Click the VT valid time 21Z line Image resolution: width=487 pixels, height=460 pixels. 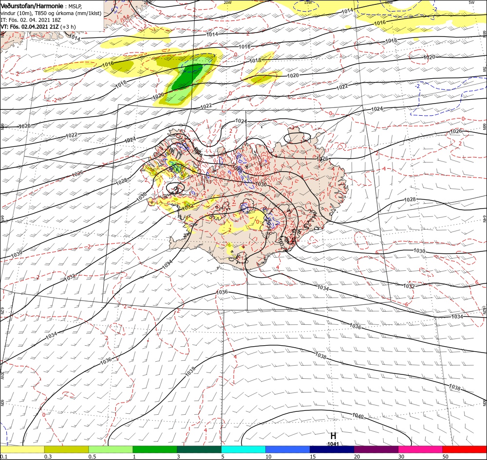coord(38,27)
